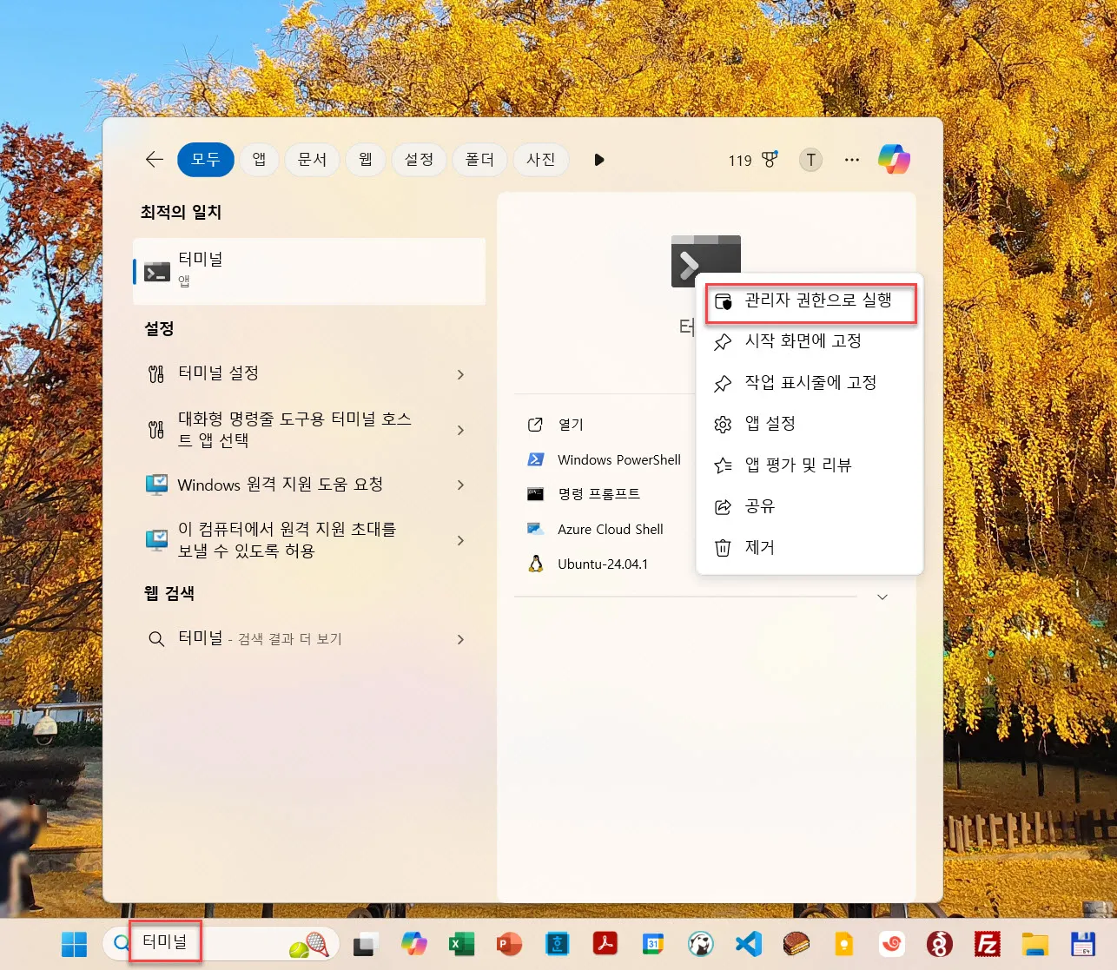This screenshot has width=1117, height=970.
Task: Click the three-dot more options icon
Action: click(852, 160)
